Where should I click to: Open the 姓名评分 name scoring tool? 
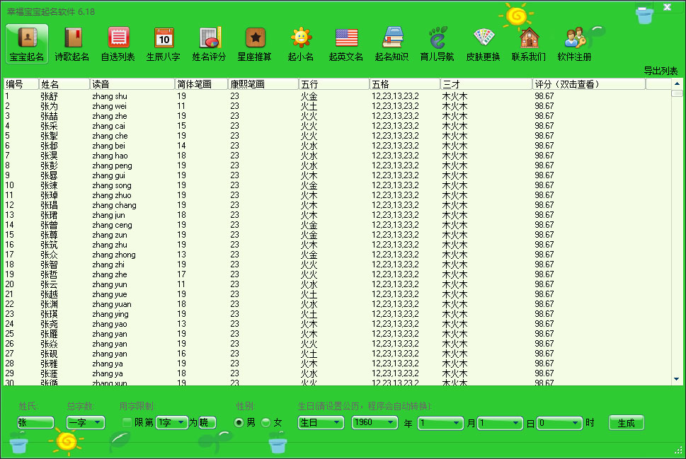point(210,44)
